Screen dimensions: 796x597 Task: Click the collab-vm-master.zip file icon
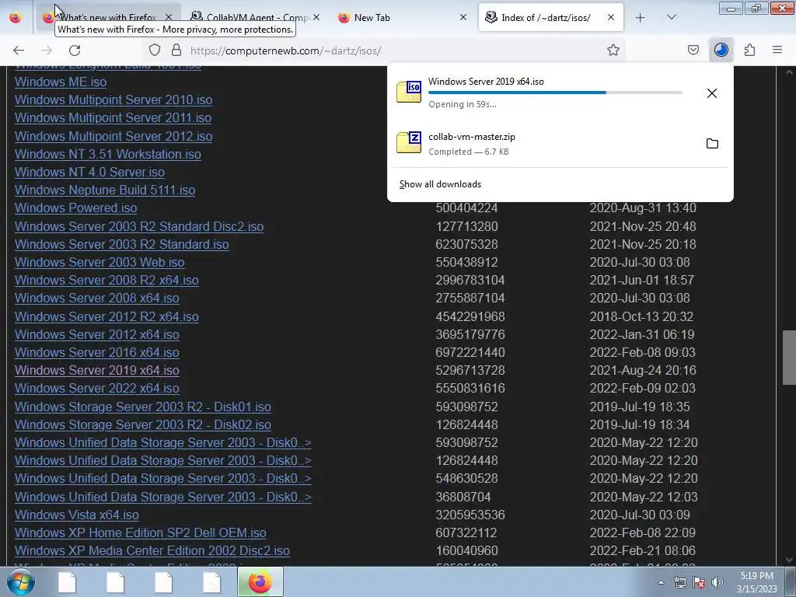tap(409, 143)
